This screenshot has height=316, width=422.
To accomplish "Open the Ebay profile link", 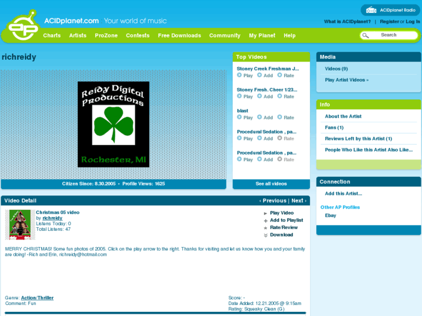I will tap(330, 216).
